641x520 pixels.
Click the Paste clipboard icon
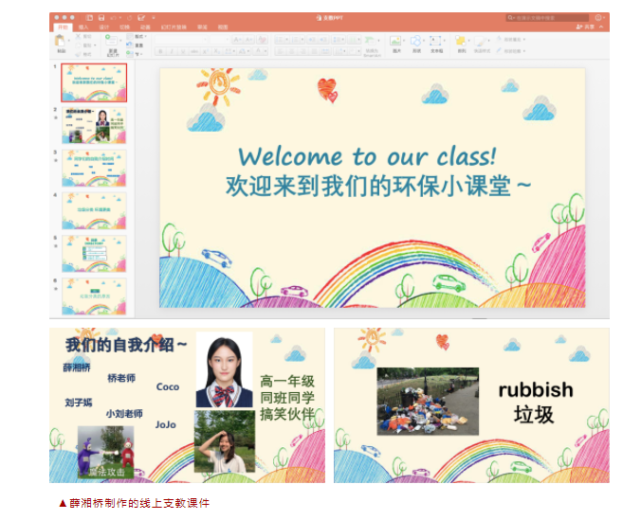(60, 41)
